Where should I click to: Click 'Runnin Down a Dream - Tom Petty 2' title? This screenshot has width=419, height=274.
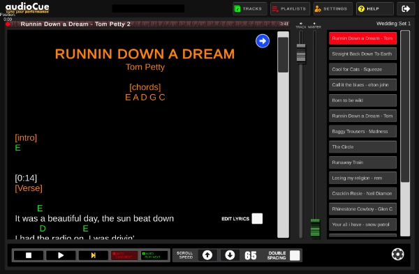[x=75, y=24]
